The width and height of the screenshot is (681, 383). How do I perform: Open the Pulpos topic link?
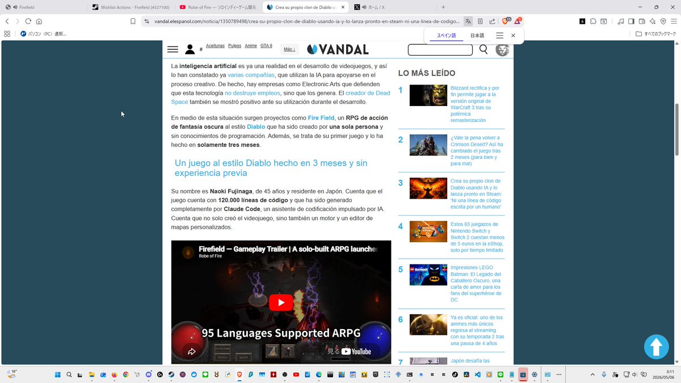234,45
